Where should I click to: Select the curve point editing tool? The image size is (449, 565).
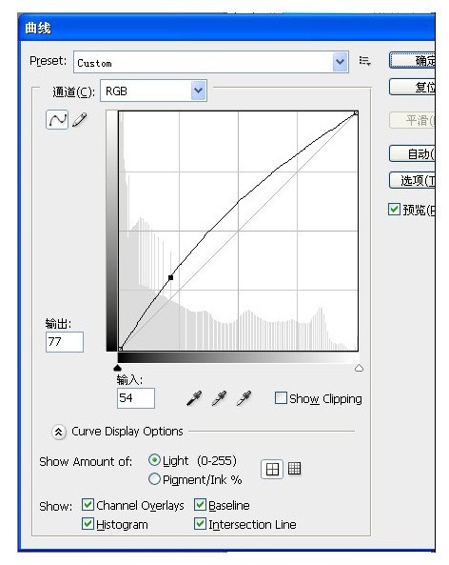click(x=57, y=120)
